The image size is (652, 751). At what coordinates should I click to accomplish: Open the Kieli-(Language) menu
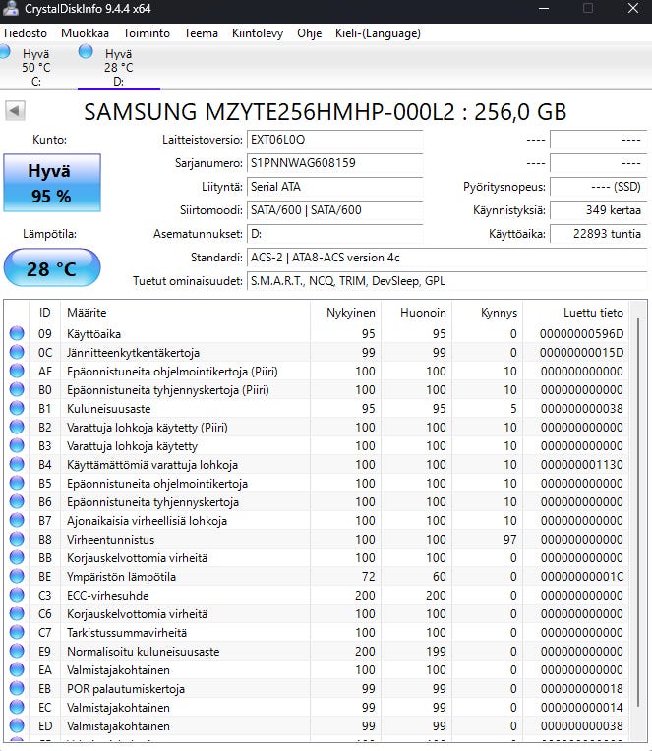click(x=378, y=33)
